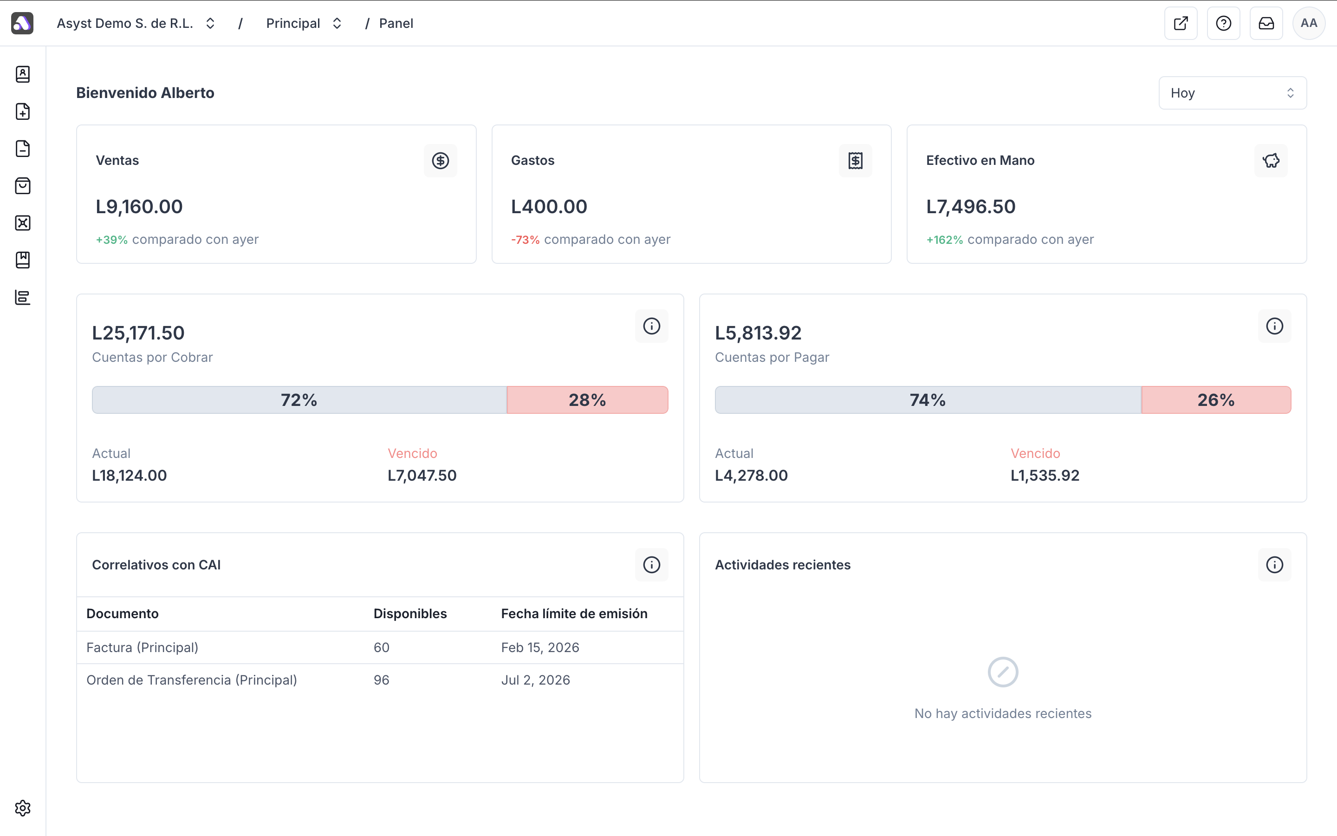1337x836 pixels.
Task: Open the inbox icon in the top bar
Action: 1266,23
